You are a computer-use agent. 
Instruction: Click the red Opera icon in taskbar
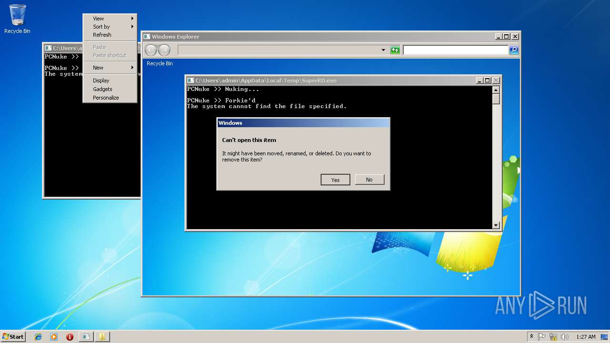(70, 337)
